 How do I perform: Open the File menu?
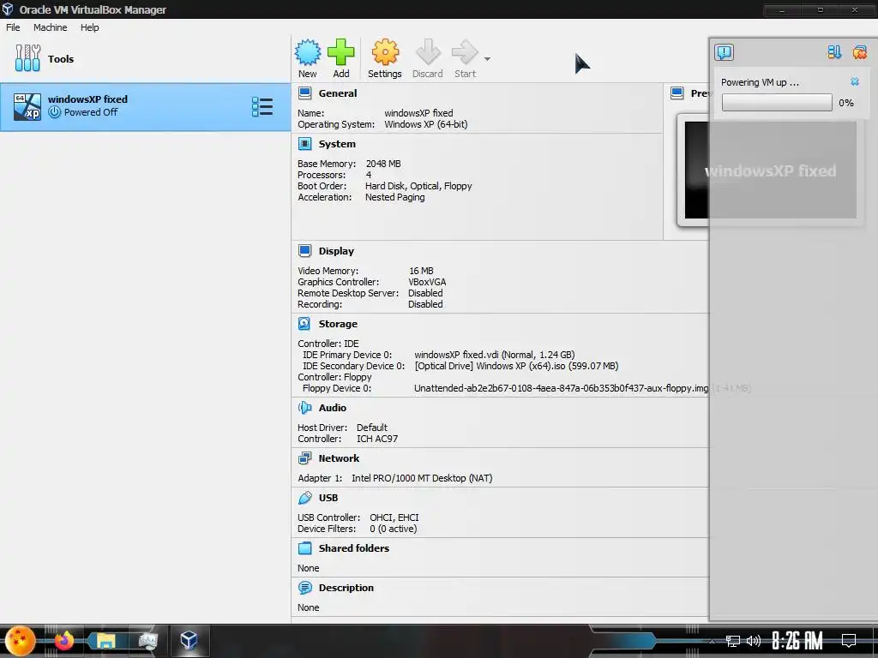pyautogui.click(x=13, y=27)
